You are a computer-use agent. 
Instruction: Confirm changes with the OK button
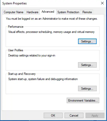pos(53,116)
